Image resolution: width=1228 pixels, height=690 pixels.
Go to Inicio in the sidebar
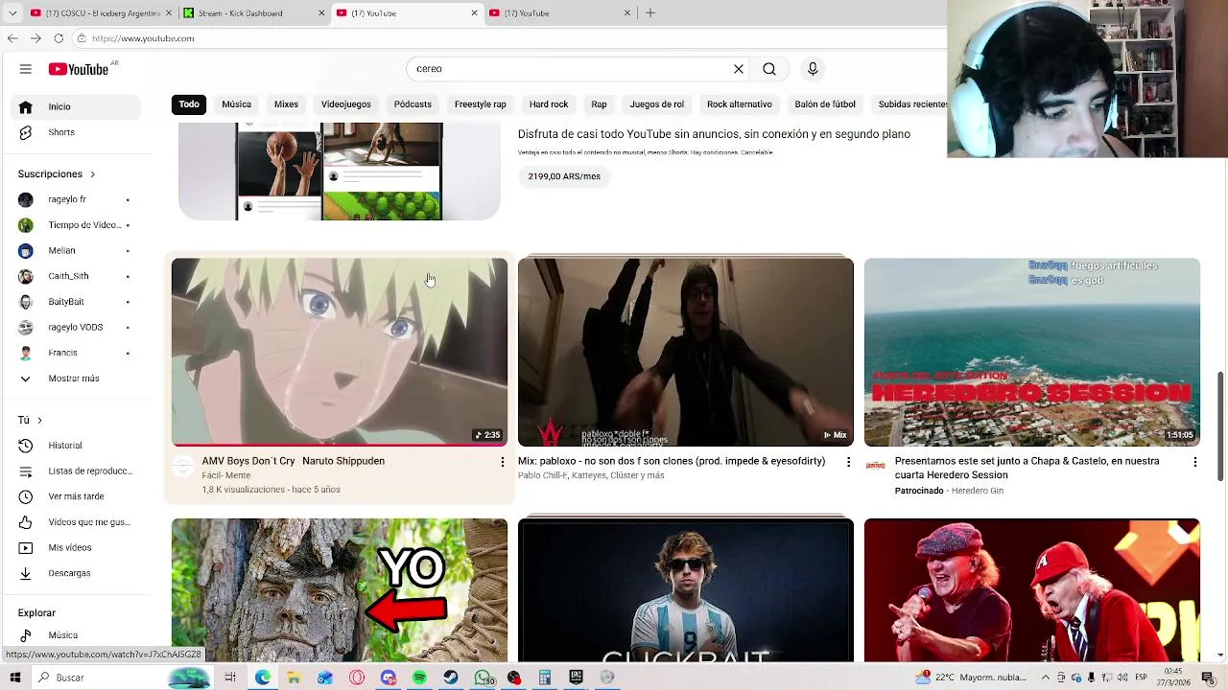pos(75,106)
